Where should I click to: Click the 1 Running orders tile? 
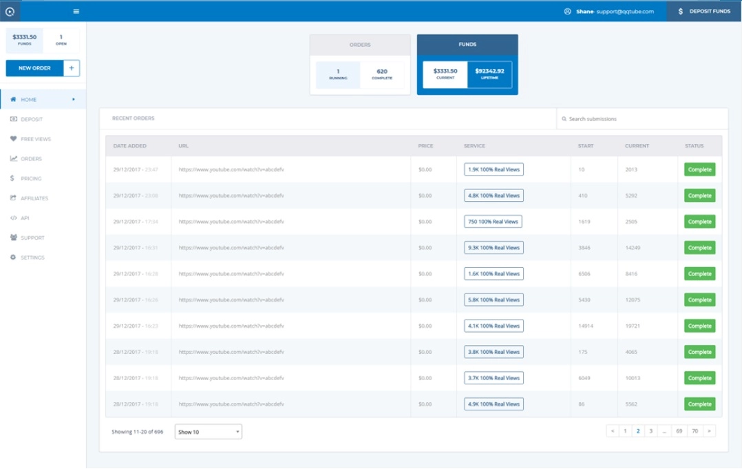pos(338,75)
